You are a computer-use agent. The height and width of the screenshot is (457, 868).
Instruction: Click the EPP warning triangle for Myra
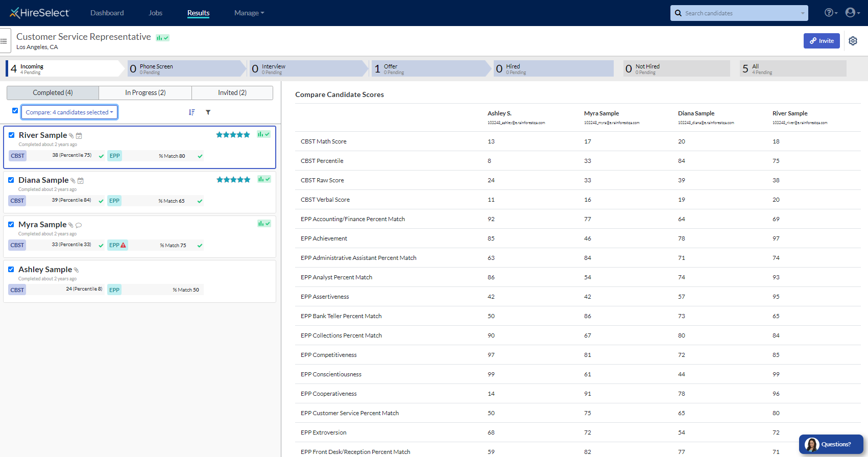(123, 245)
